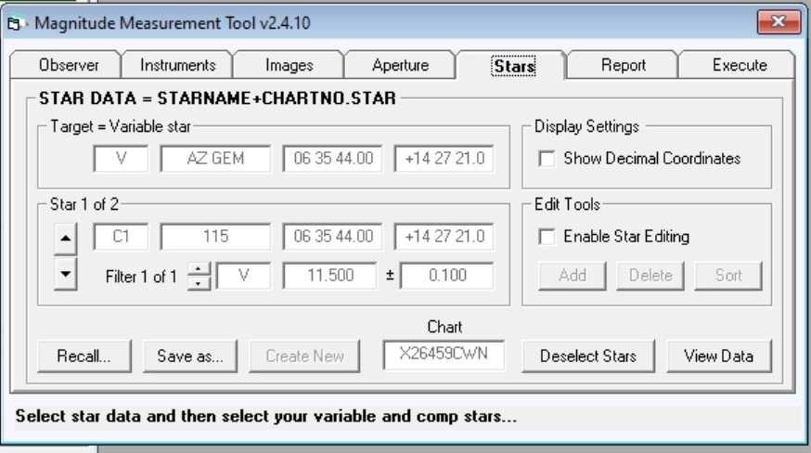Go to the Images tab
This screenshot has width=811, height=453.
(289, 65)
